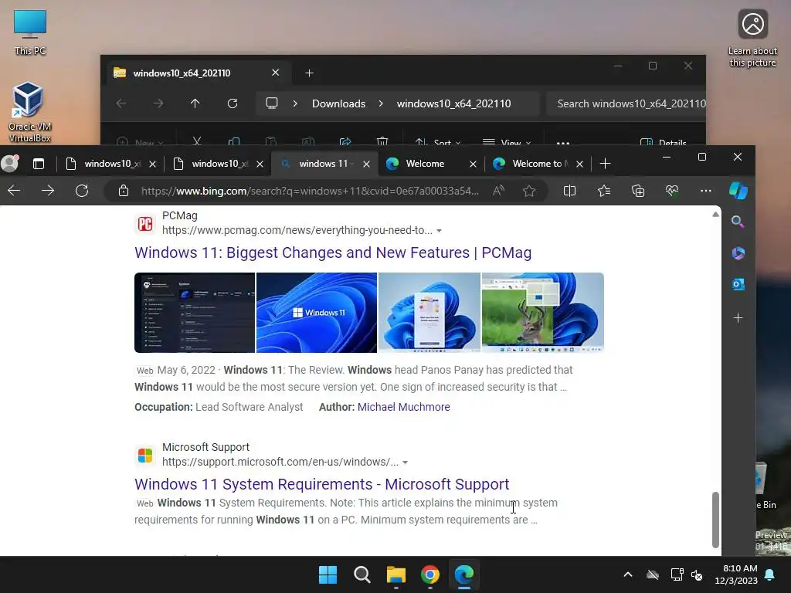Viewport: 791px width, 593px height.
Task: Add a new File Explorer tab
Action: [x=309, y=73]
